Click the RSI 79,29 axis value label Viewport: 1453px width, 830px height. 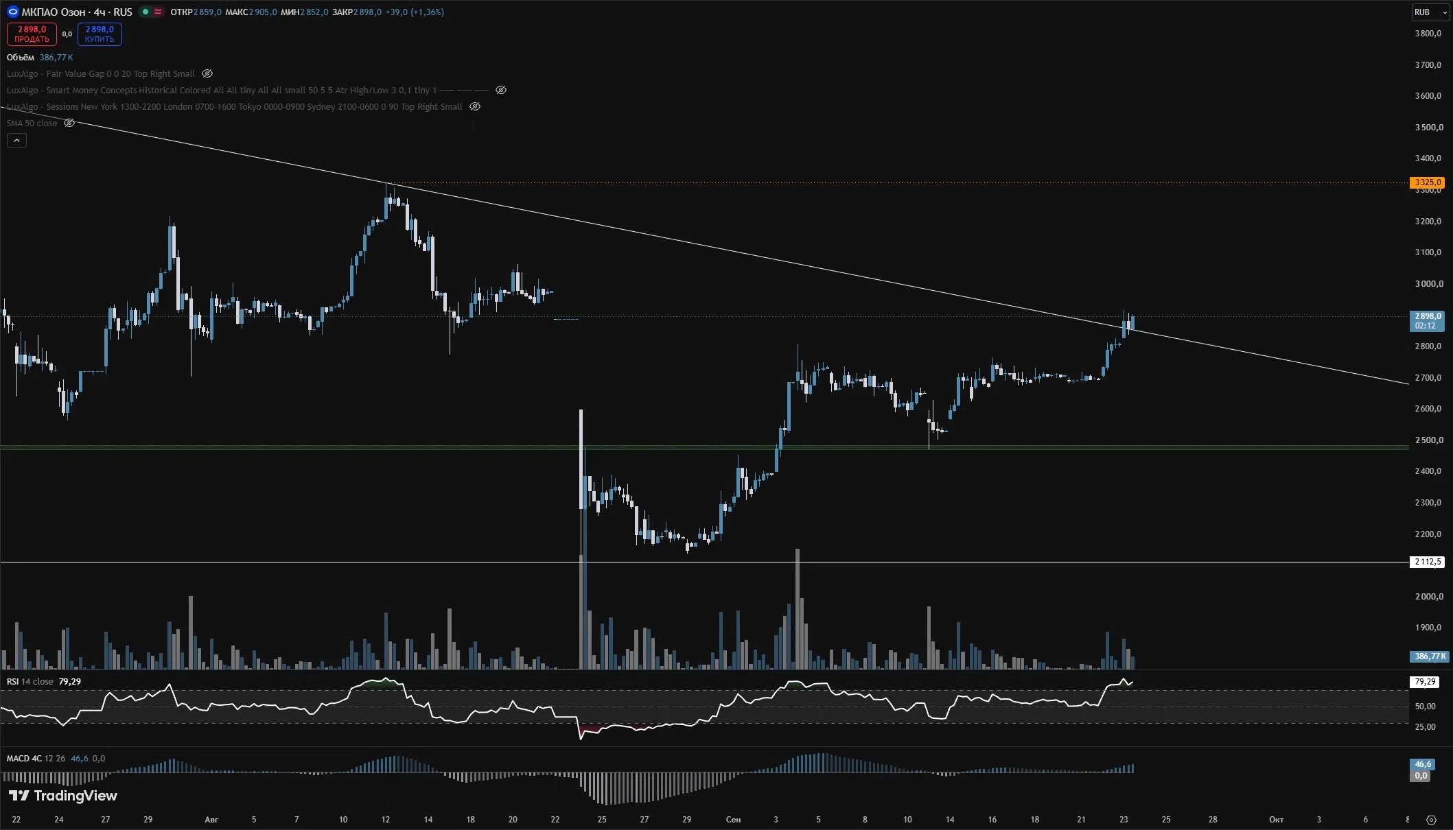[1425, 682]
